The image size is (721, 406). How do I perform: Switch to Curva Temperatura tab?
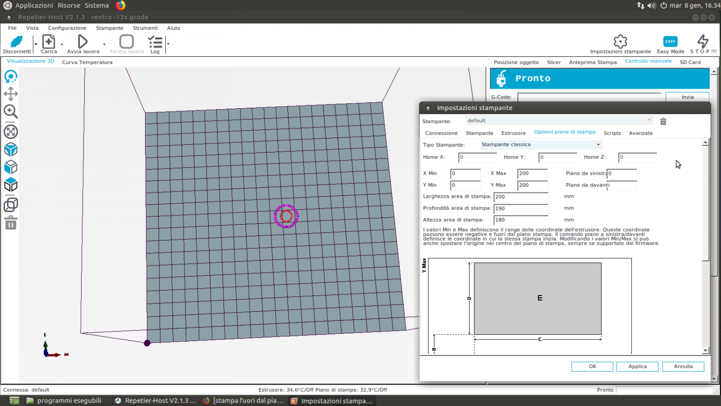pos(87,62)
